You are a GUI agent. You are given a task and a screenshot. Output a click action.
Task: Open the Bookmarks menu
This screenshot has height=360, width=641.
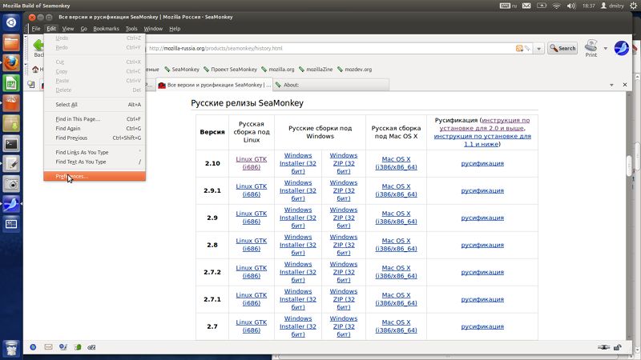tap(106, 29)
